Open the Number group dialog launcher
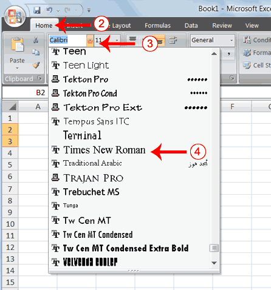Image resolution: width=271 pixels, height=290 pixels. coord(232,78)
